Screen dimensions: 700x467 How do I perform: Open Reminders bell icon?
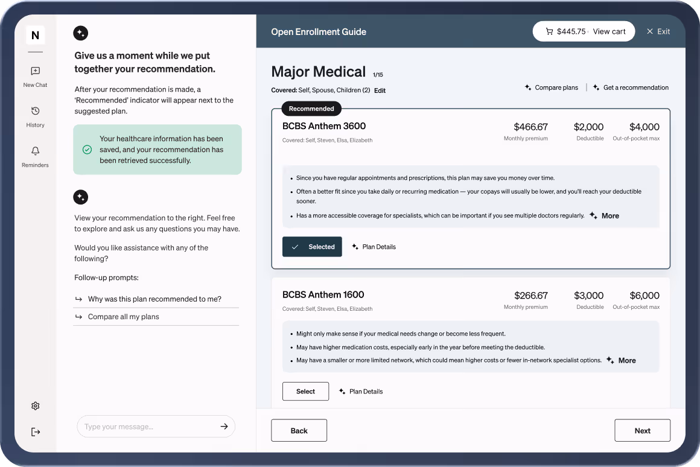click(35, 151)
